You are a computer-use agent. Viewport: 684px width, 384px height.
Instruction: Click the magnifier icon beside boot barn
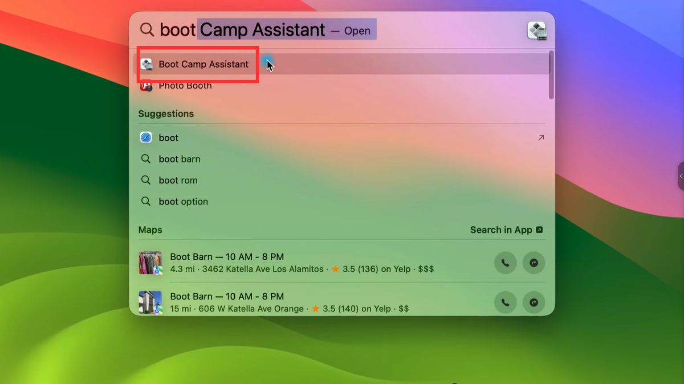pyautogui.click(x=146, y=159)
